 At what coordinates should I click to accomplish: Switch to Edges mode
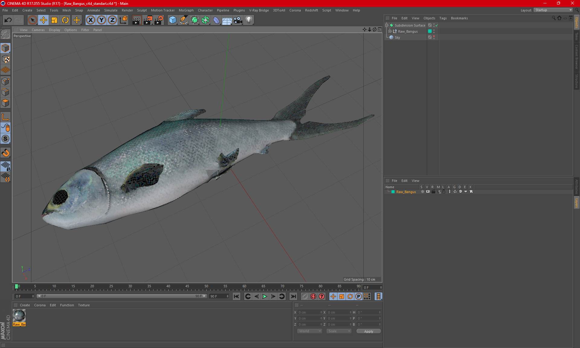[5, 92]
